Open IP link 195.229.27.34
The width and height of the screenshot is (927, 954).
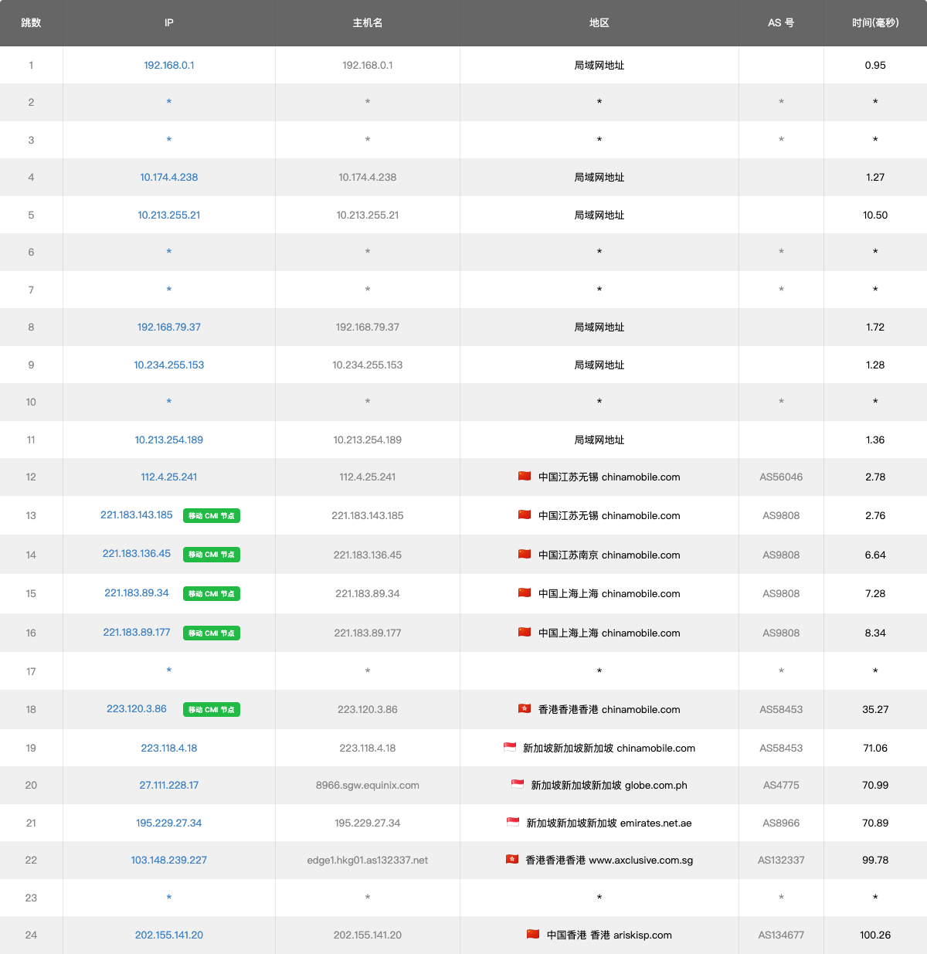coord(169,823)
